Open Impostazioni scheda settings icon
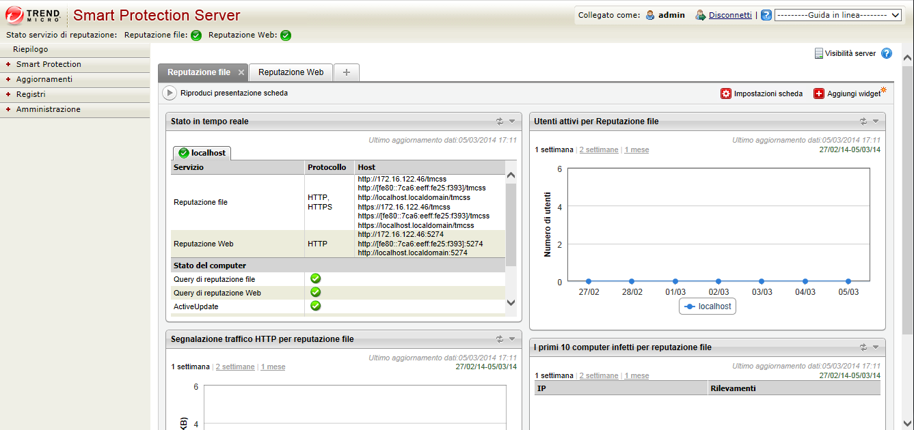 [726, 94]
